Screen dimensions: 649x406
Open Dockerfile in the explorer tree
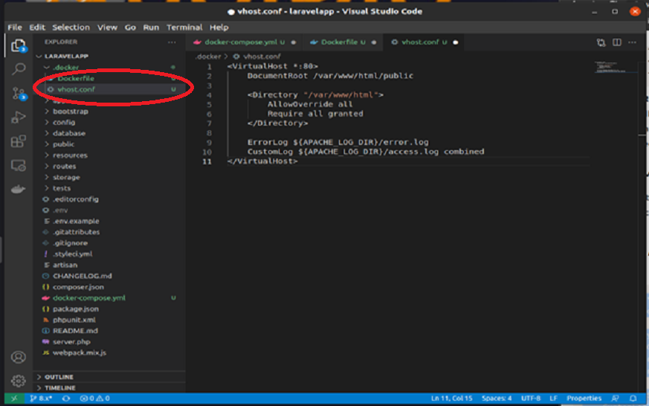(x=111, y=78)
